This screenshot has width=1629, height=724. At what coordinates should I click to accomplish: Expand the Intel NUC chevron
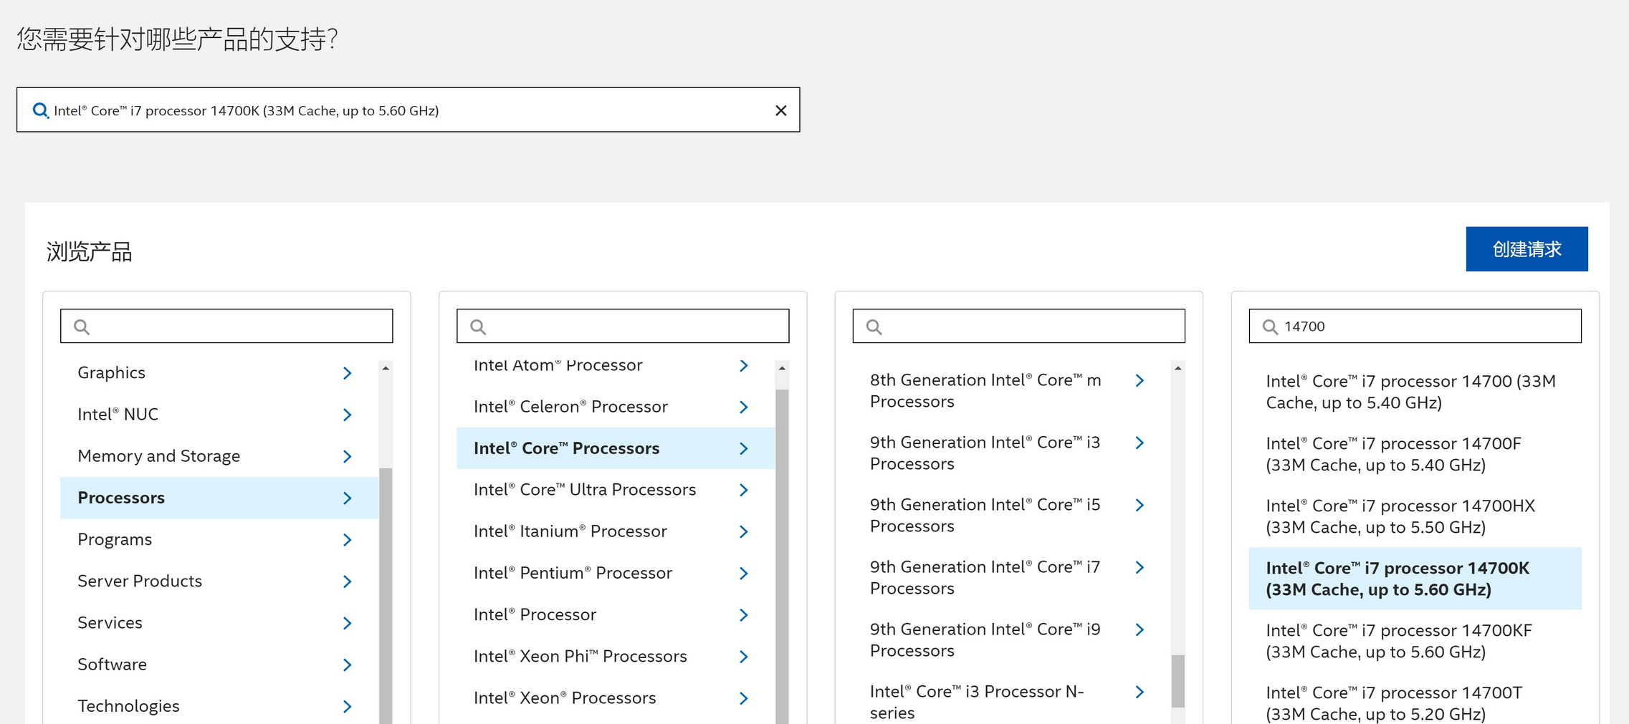[348, 415]
